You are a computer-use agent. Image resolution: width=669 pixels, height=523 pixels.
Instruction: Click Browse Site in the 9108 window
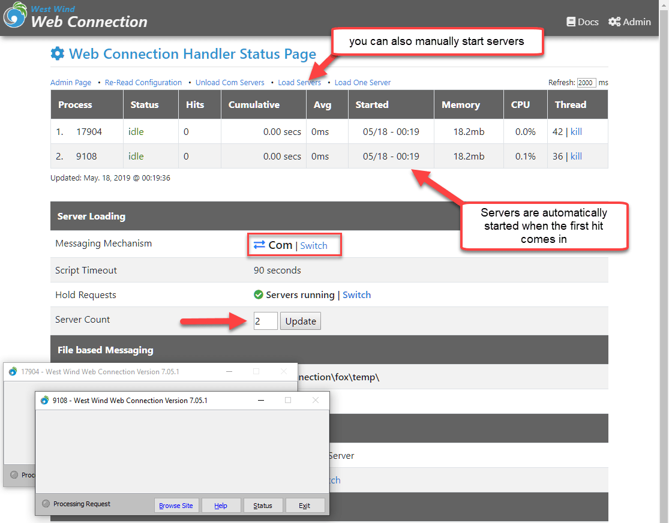tap(176, 506)
